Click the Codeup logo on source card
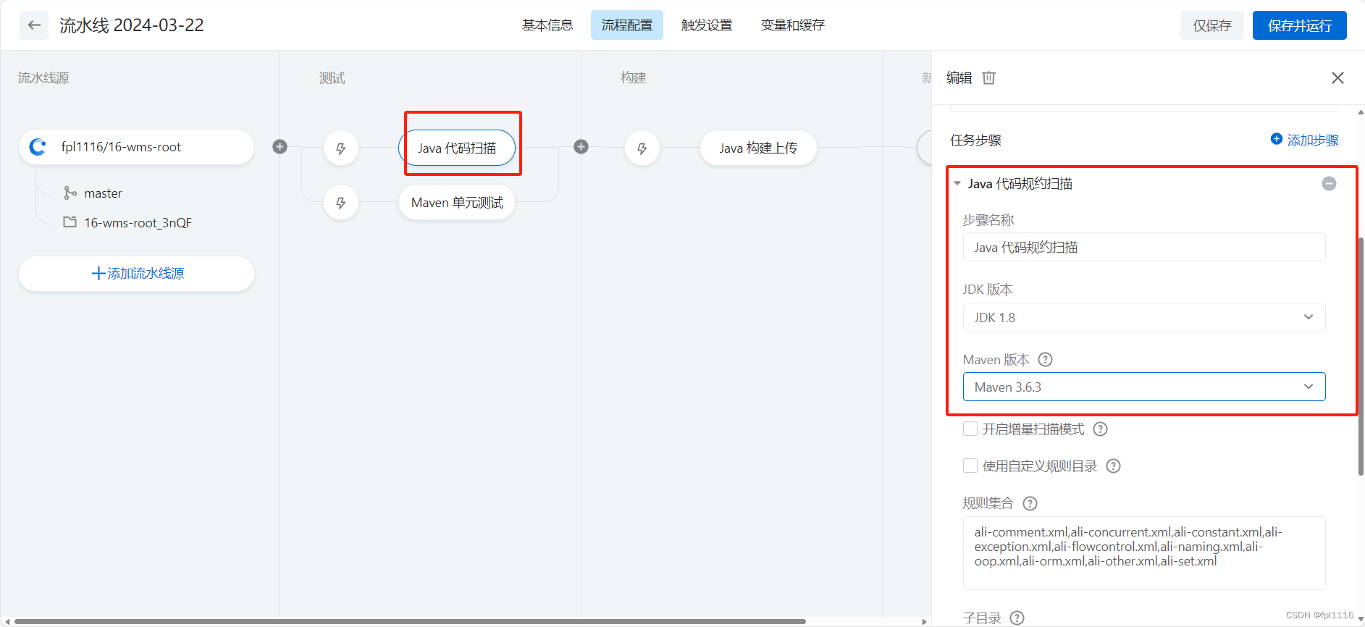 point(38,147)
